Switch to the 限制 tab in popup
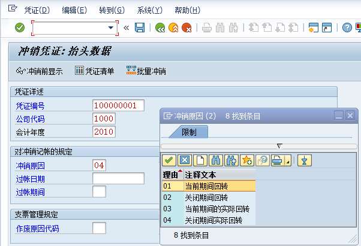The width and height of the screenshot is (361, 246). [189, 132]
